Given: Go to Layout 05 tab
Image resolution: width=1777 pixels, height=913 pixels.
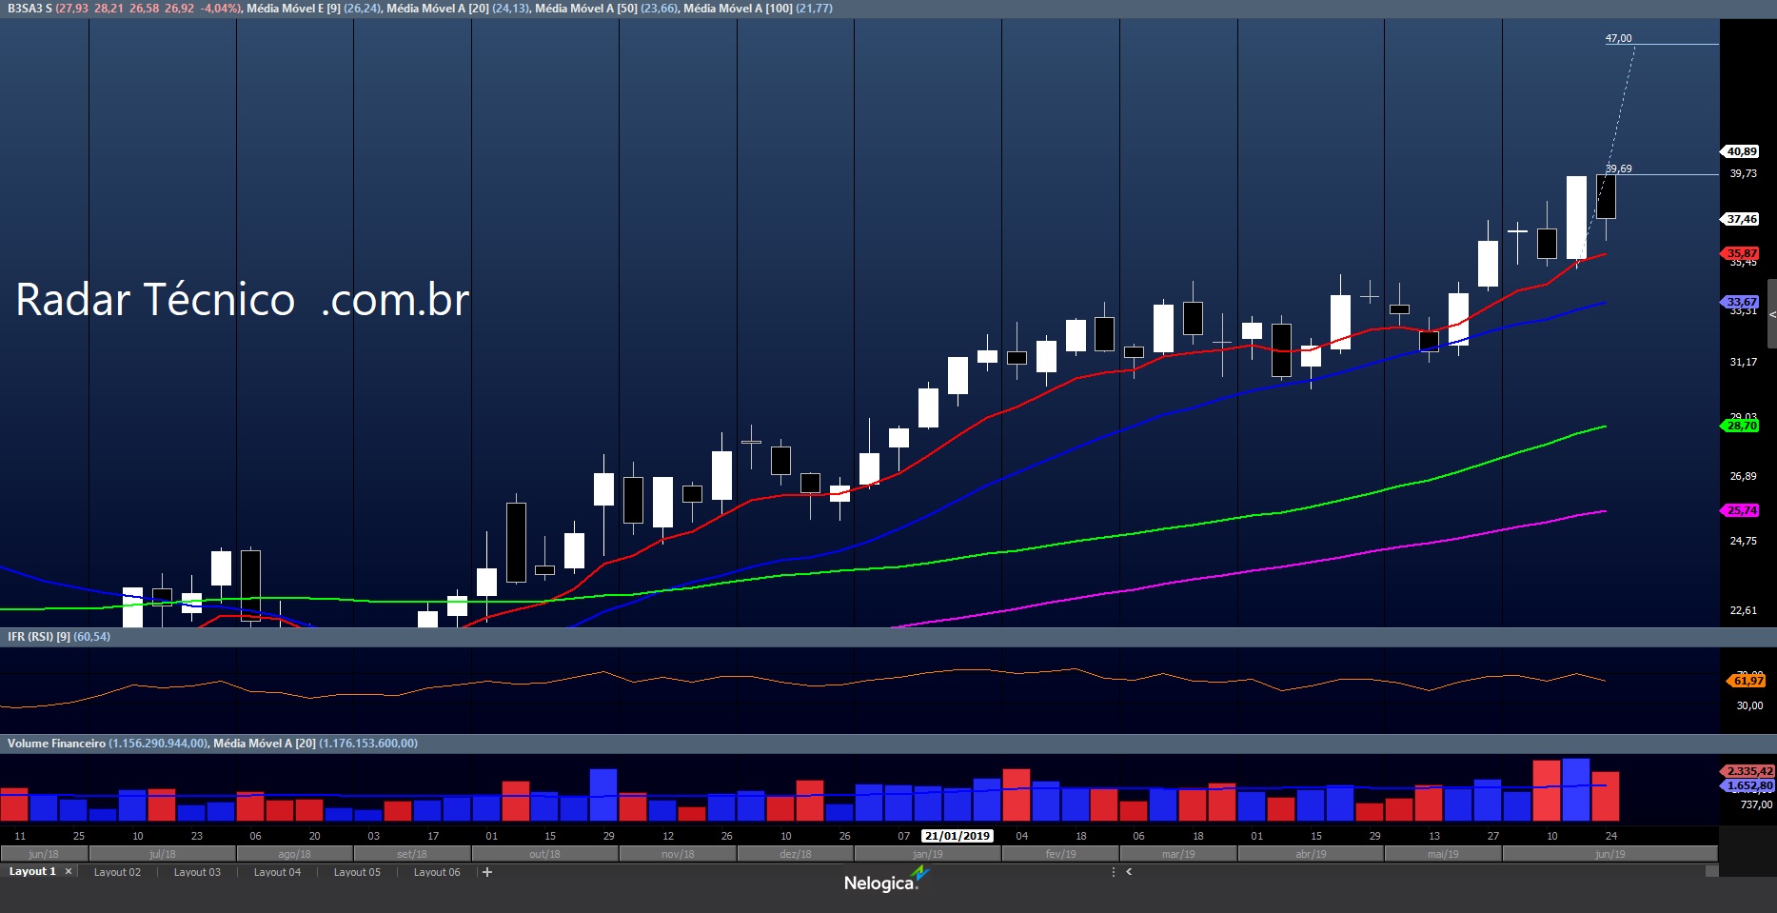Looking at the screenshot, I should click(357, 872).
